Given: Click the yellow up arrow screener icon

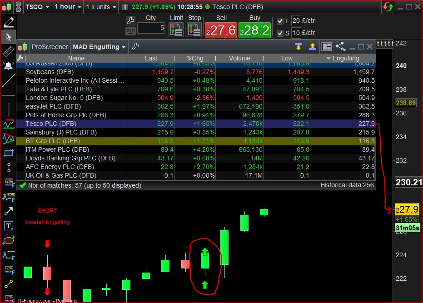Looking at the screenshot, I should point(313,47).
